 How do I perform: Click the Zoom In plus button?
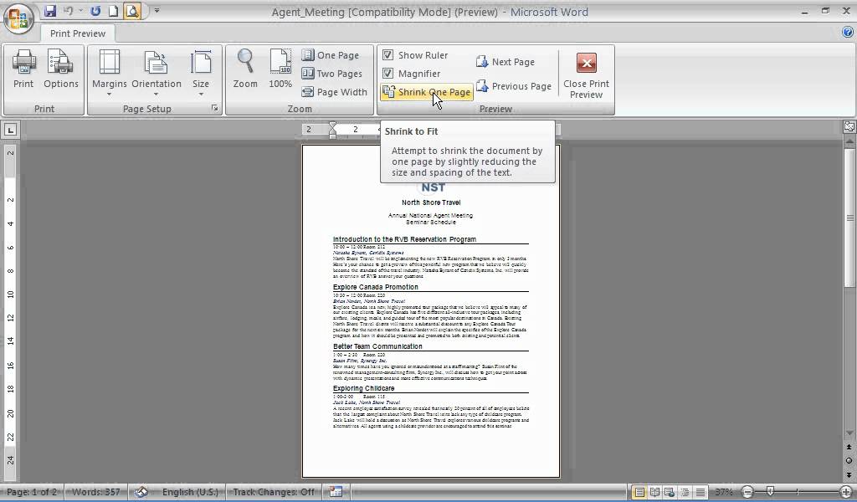tap(846, 492)
